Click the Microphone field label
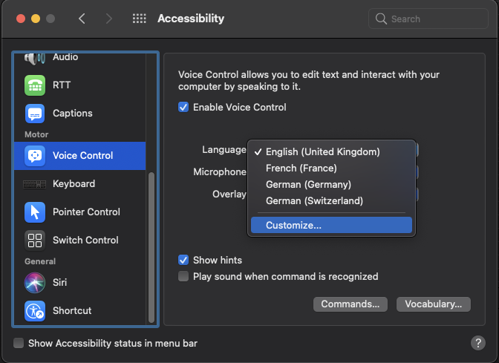Screen dimensions: 499x363 click(x=220, y=172)
